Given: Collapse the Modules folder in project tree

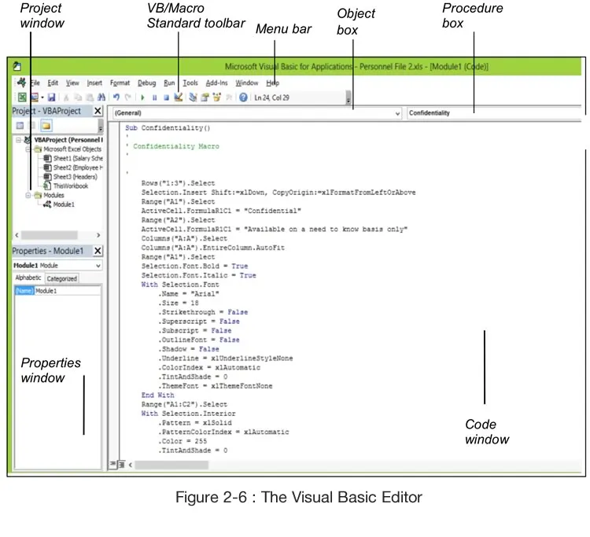Looking at the screenshot, I should click(x=28, y=195).
